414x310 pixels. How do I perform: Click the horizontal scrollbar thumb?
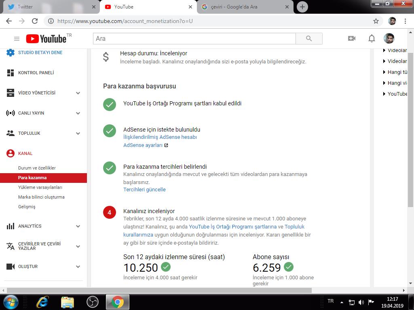[x=159, y=291]
